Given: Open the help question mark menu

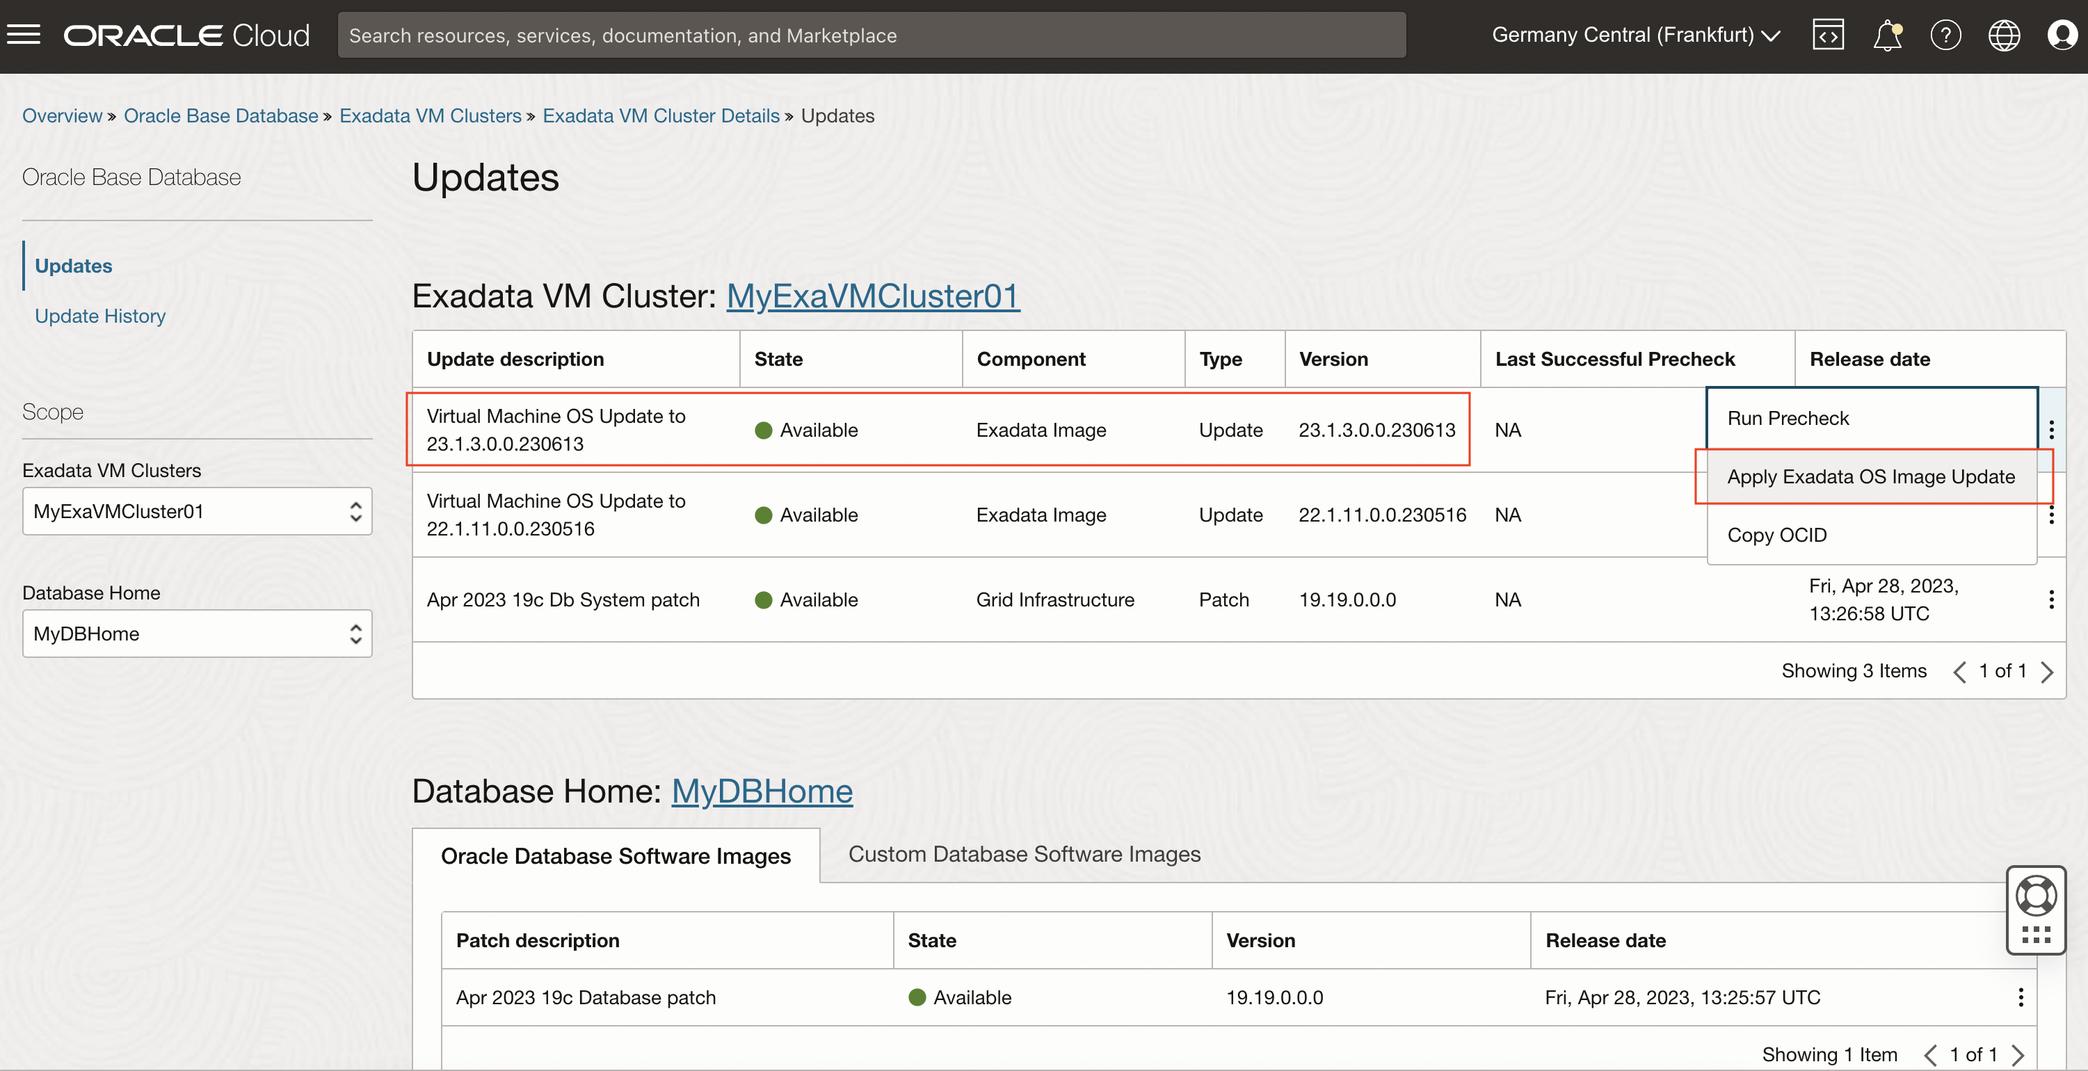Looking at the screenshot, I should click(1945, 35).
